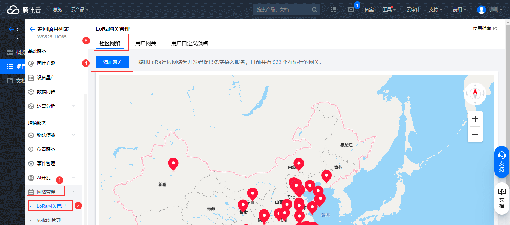Viewport: 510px width, 225px height.
Task: Open the 使用指南 external link
Action: tap(485, 28)
